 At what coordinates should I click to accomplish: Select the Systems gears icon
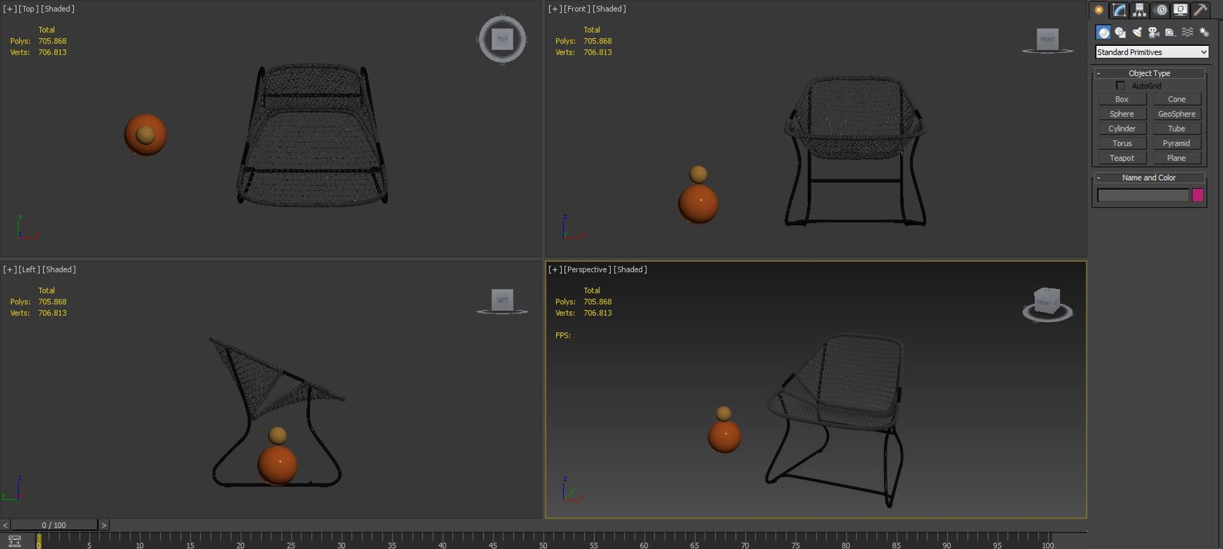[1204, 32]
